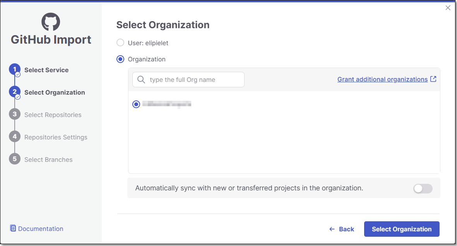The height and width of the screenshot is (246, 457).
Task: Select the User: elipielet radio button
Action: 120,43
